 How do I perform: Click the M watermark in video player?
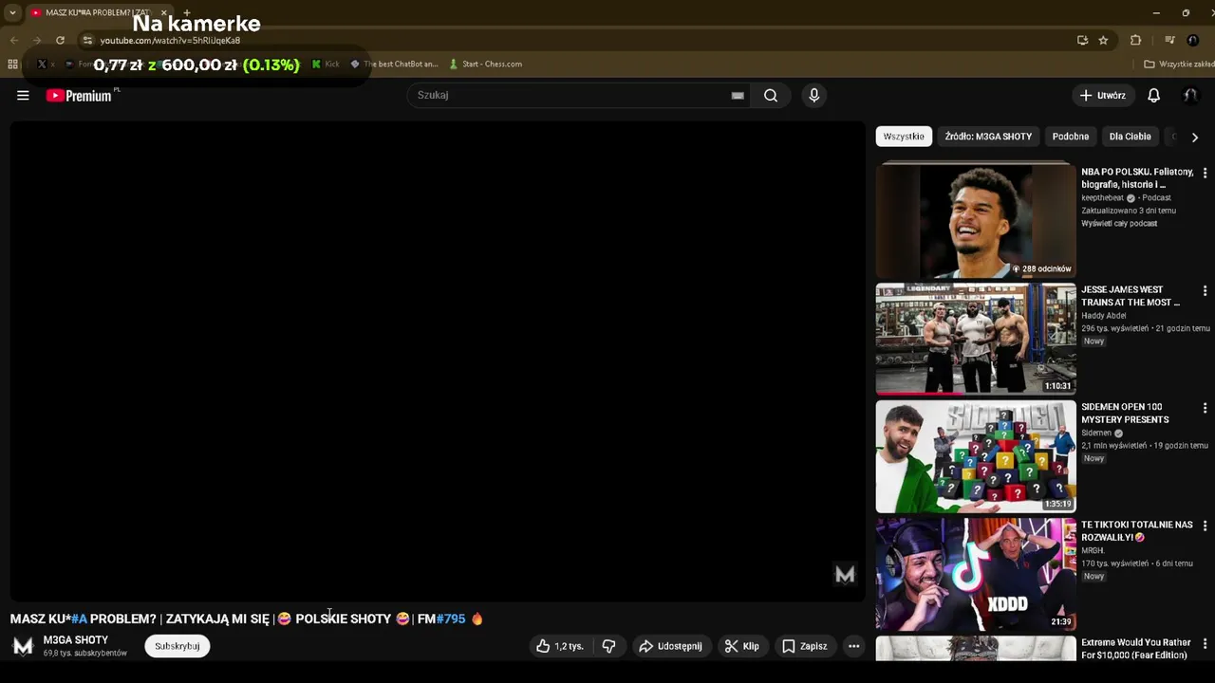(x=845, y=574)
